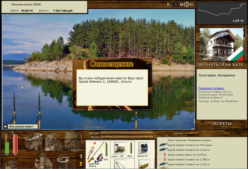The height and width of the screenshot is (169, 248).
Task: Click the lure icon beside Голавля 755 грамм
Action: tap(163, 145)
